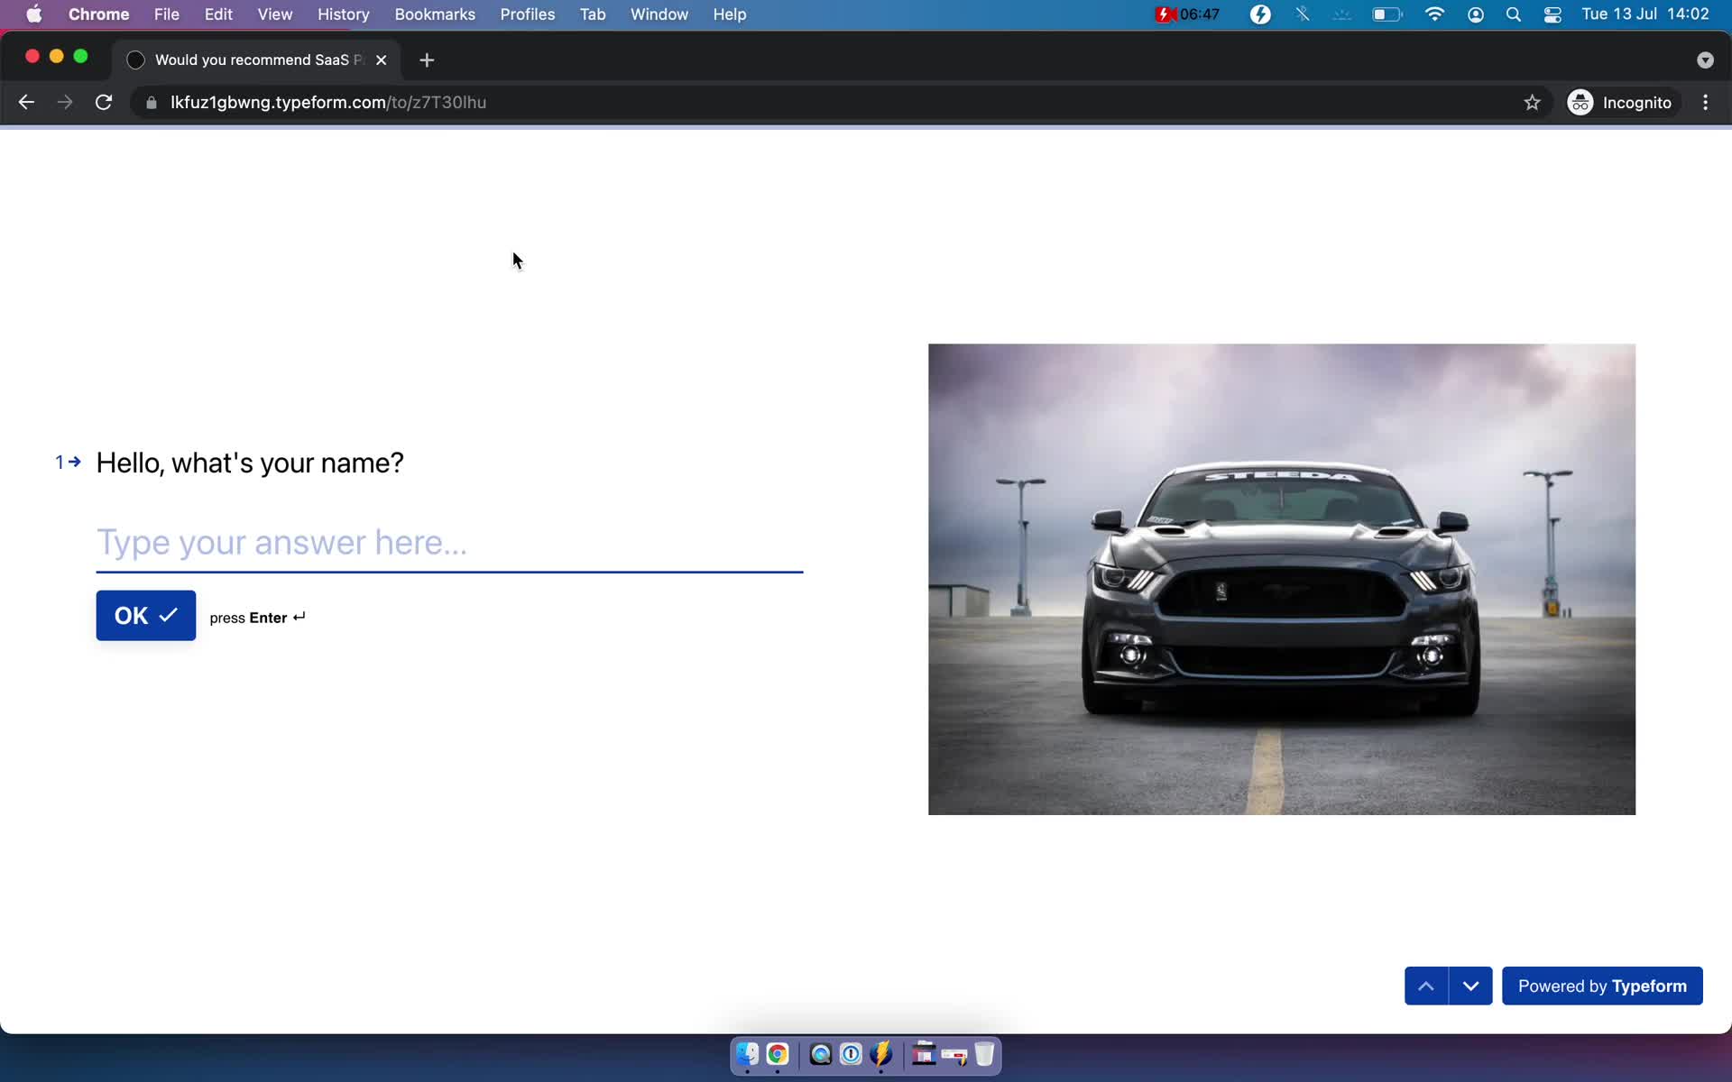This screenshot has width=1732, height=1082.
Task: Open the Bluetooth status icon
Action: [x=1302, y=14]
